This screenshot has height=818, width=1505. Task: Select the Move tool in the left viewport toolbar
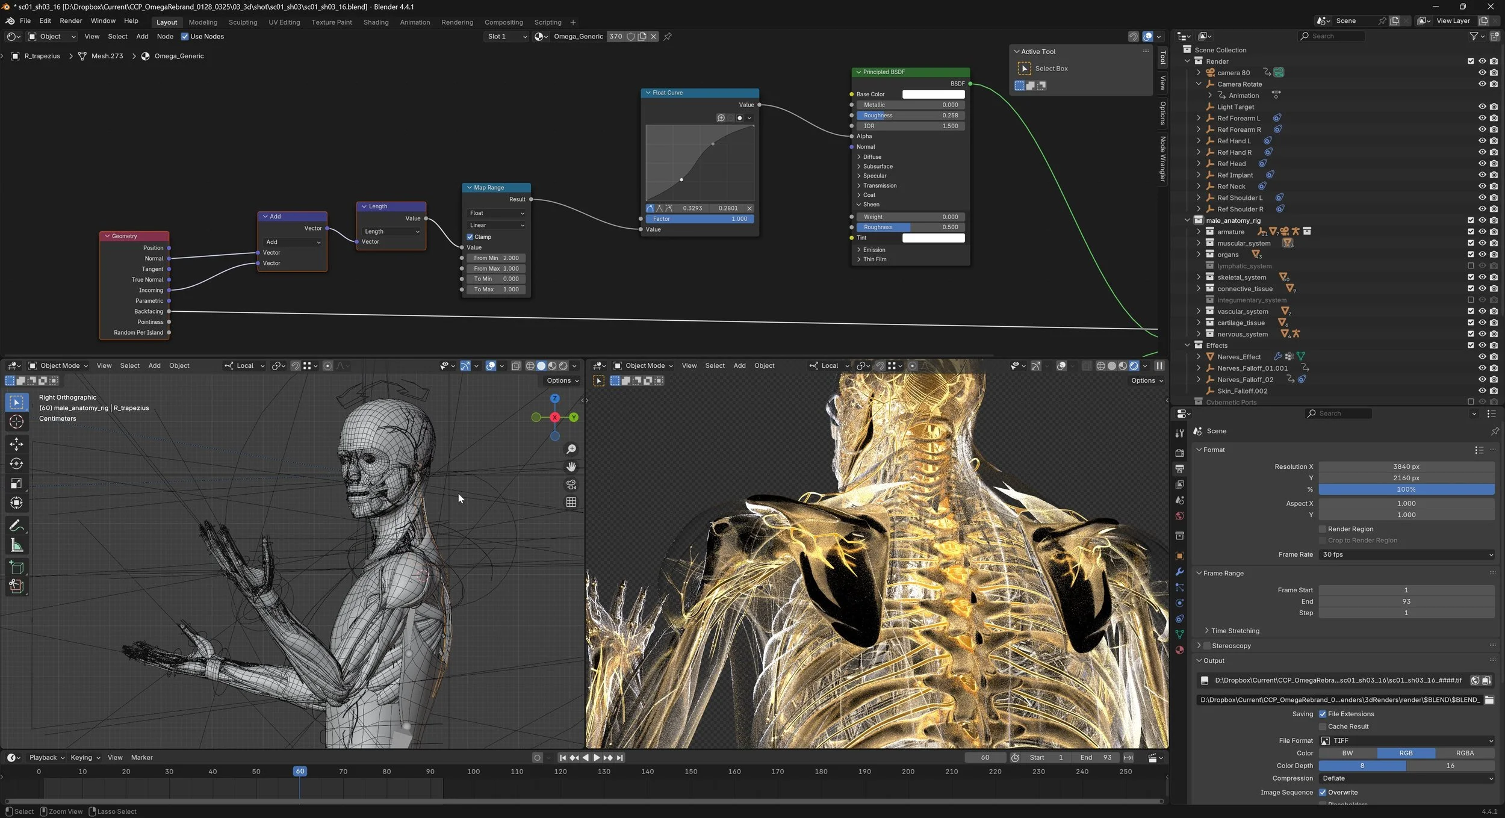click(x=16, y=444)
